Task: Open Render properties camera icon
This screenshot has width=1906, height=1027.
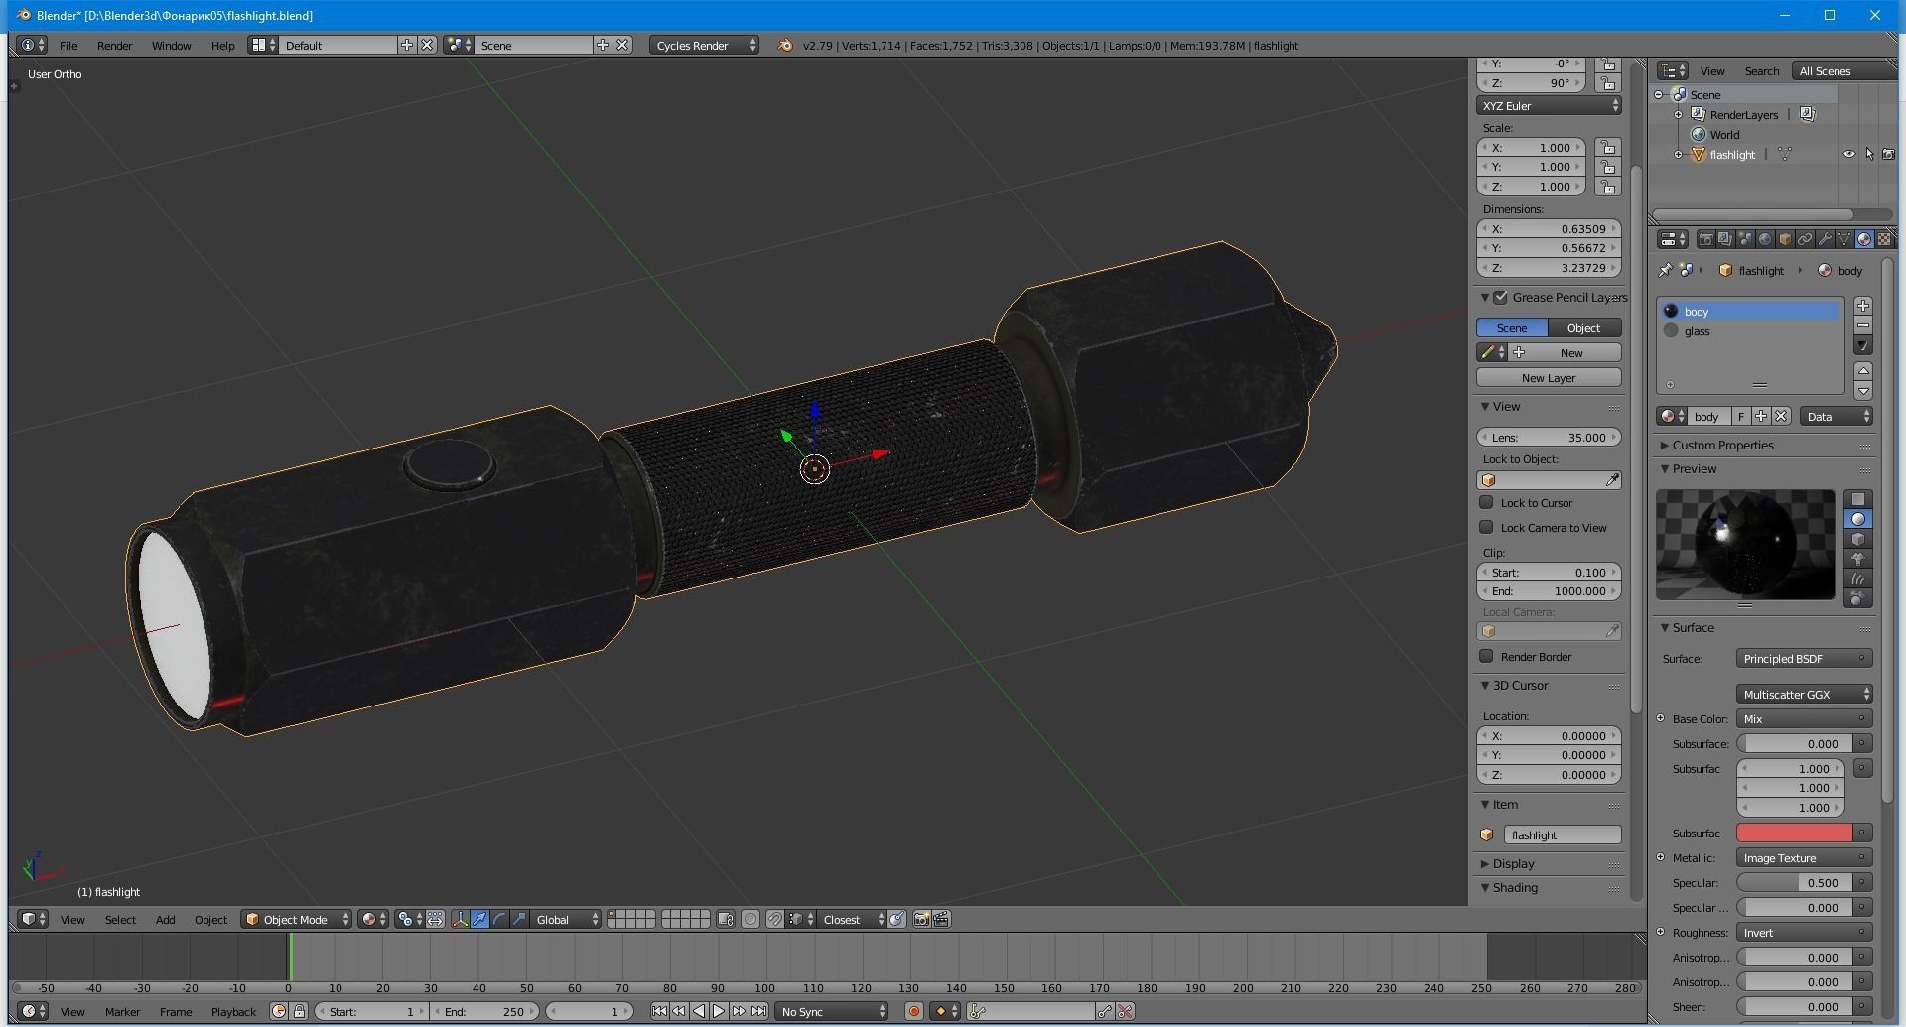Action: pyautogui.click(x=1707, y=239)
